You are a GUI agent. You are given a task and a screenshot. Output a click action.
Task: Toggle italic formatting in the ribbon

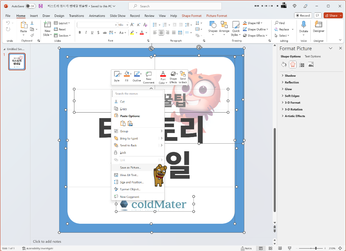coord(86,32)
